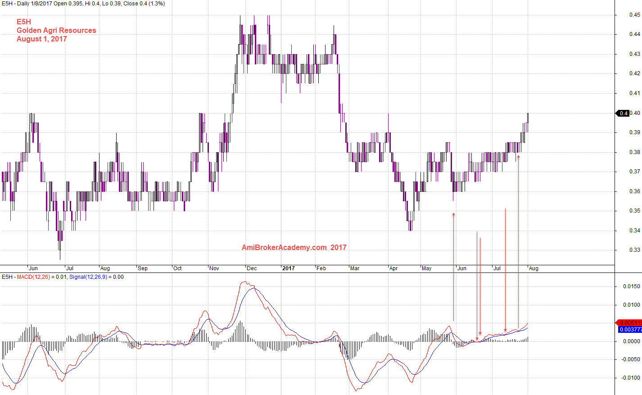
Task: Click the 0.33 price axis value
Action: [x=634, y=250]
